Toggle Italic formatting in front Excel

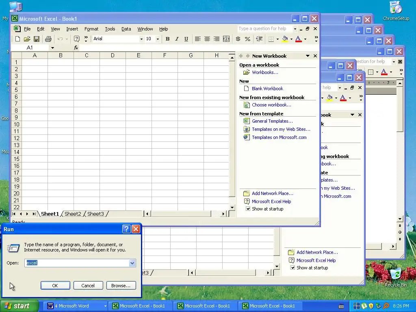177,39
